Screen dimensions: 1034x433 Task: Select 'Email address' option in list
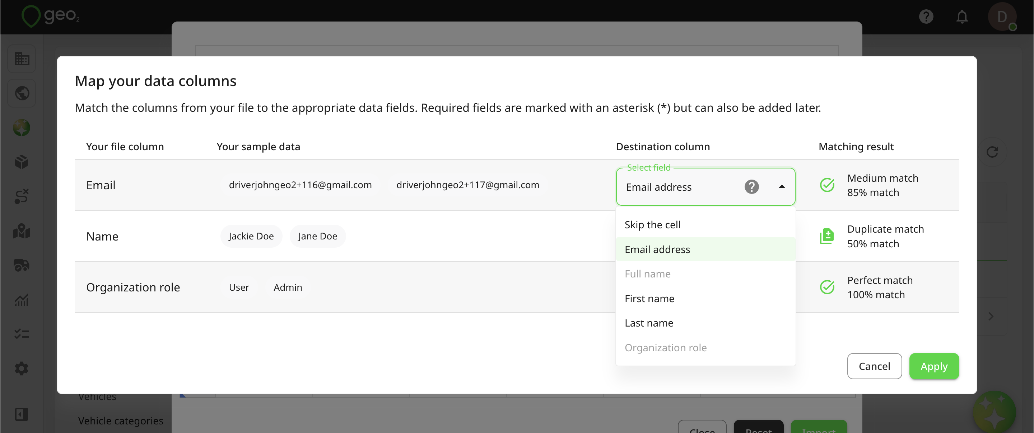(x=705, y=249)
